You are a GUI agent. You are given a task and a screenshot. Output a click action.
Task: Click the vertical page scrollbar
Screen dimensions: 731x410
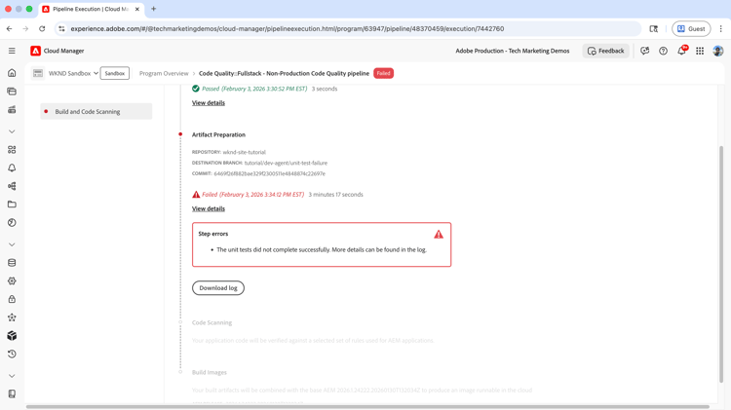[x=721, y=264]
